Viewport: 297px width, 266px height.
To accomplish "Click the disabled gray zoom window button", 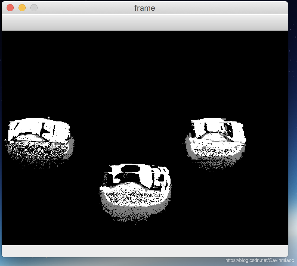I will (x=34, y=8).
